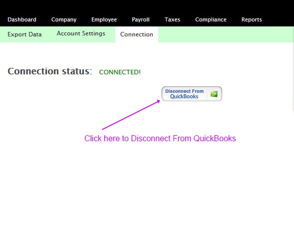The height and width of the screenshot is (230, 294).
Task: Click the purple arrow pointing to the button
Action: tap(131, 115)
